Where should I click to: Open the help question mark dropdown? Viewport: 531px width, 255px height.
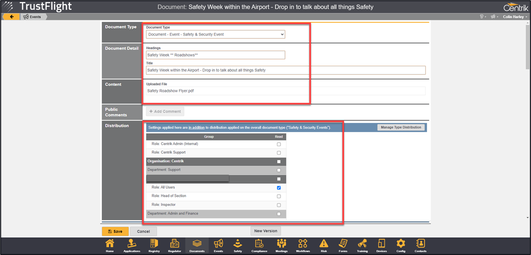click(x=482, y=17)
